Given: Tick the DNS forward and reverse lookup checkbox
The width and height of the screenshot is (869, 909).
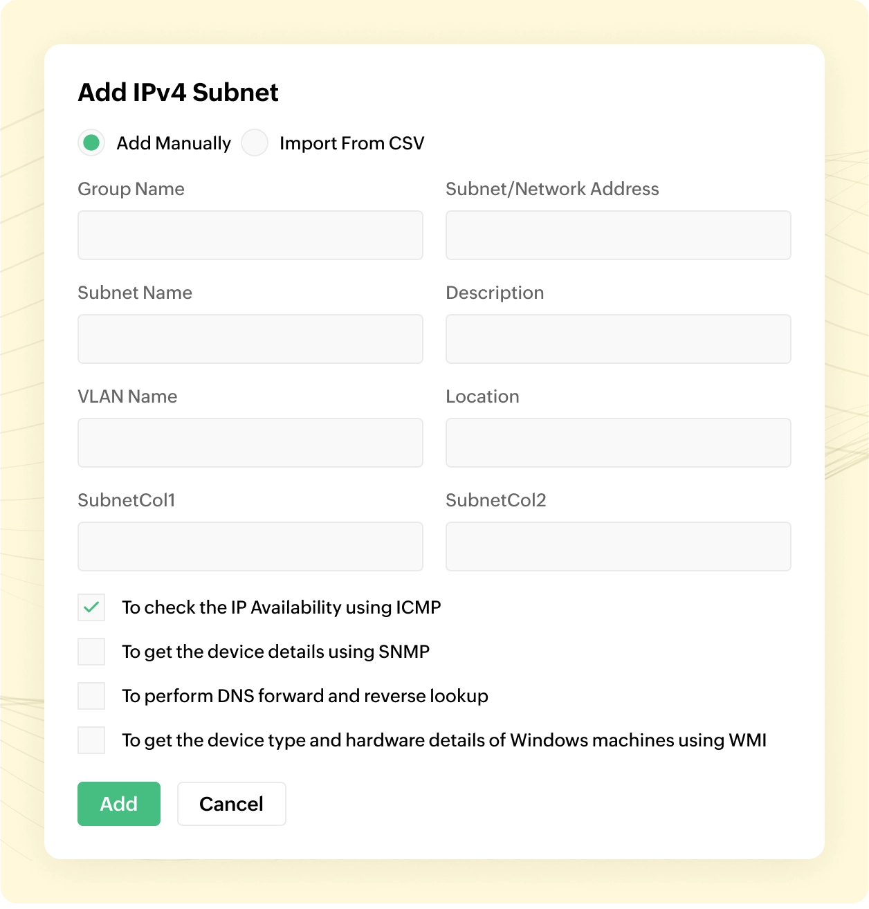Looking at the screenshot, I should point(91,696).
